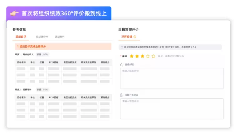The image size is (234, 134).
Task: Choose the fifth empty star
Action: pyautogui.click(x=153, y=56)
